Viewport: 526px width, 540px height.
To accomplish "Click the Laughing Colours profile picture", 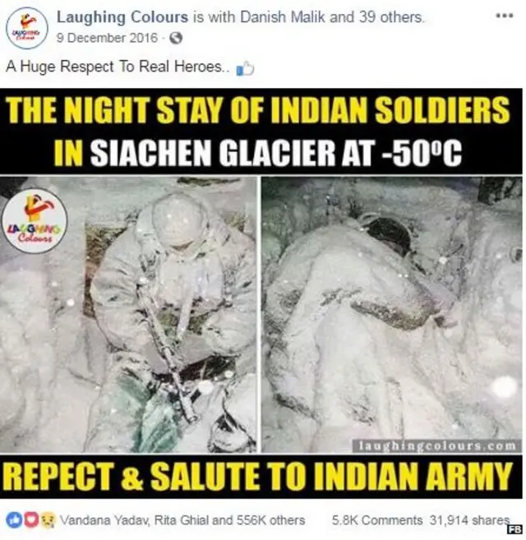I will 28,28.
